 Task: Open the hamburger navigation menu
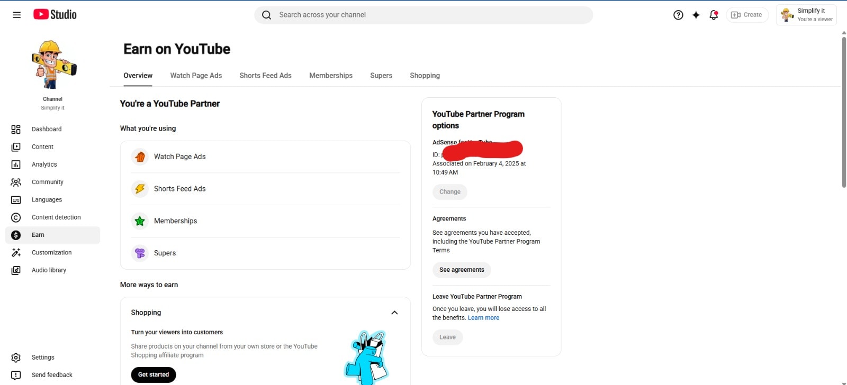(x=16, y=15)
